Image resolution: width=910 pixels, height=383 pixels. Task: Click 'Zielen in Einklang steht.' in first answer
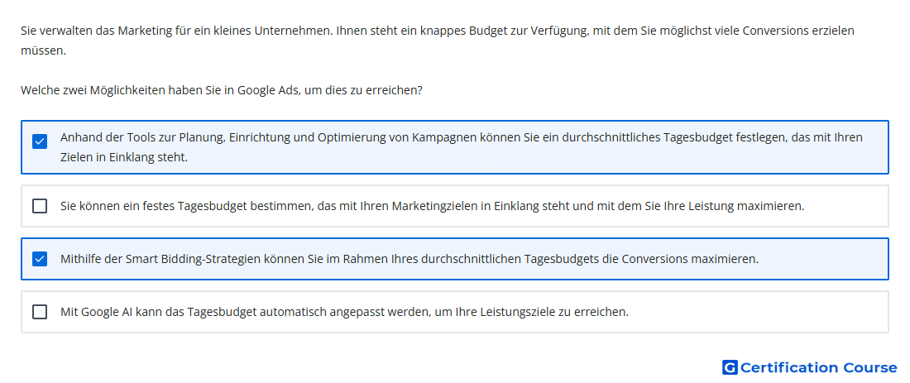[124, 157]
